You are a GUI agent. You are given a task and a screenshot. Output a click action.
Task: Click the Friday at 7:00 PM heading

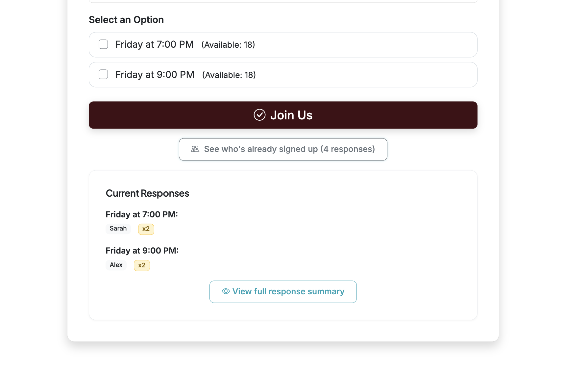pyautogui.click(x=141, y=214)
